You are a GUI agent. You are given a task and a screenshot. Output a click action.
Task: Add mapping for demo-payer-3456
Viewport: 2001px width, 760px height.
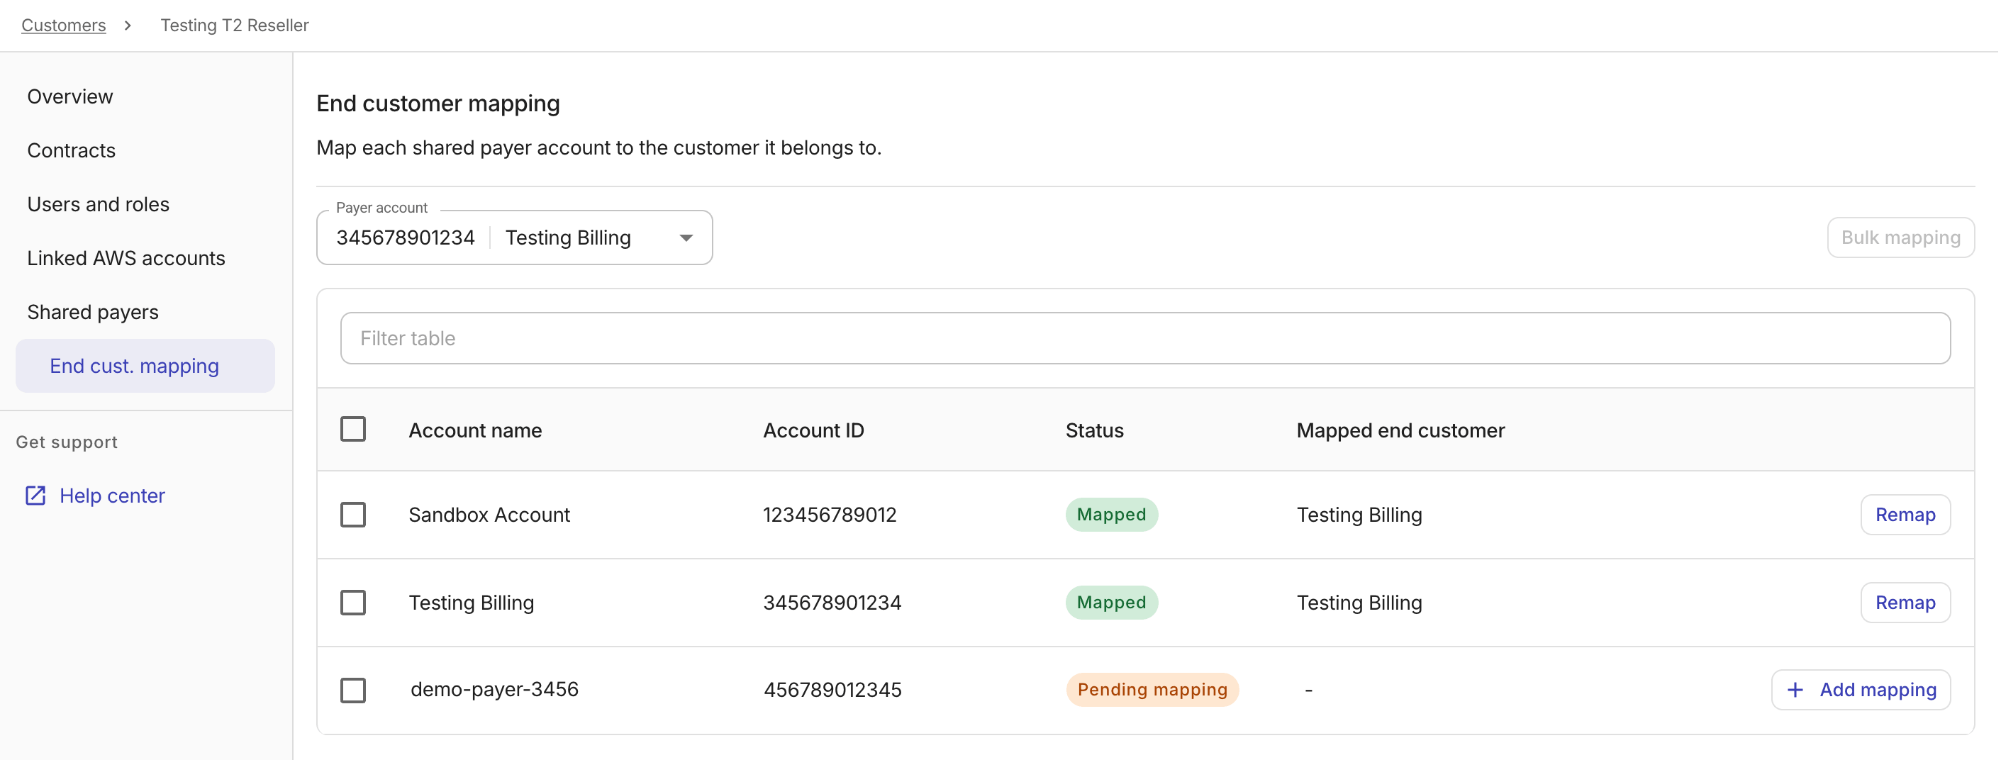(1861, 689)
